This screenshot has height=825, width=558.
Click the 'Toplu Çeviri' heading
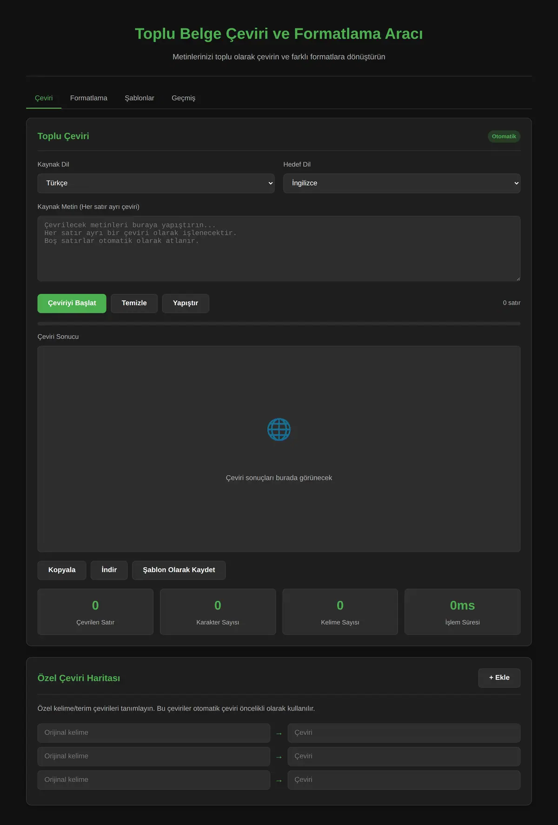tap(63, 136)
